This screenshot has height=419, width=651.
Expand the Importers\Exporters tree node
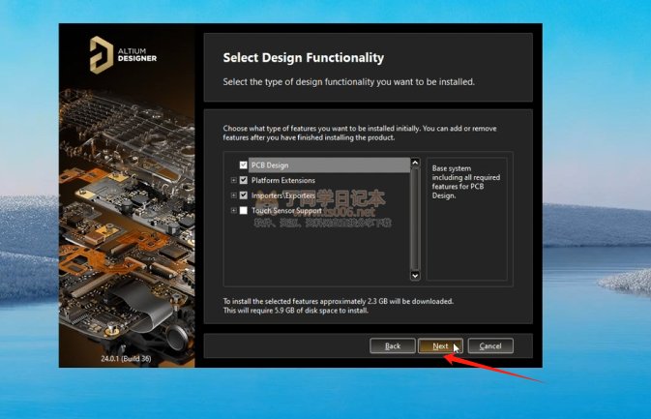[234, 195]
